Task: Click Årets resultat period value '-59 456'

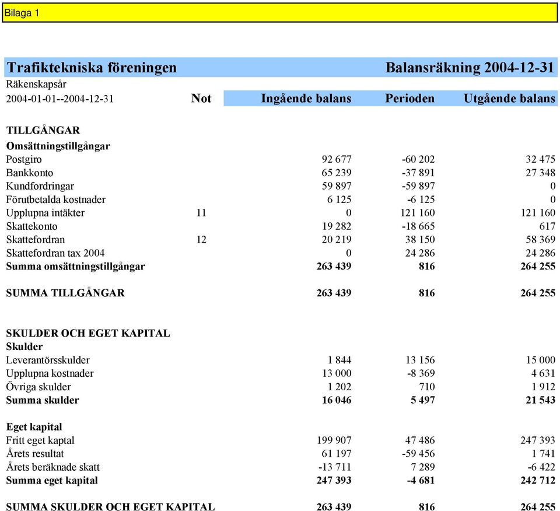Action: 418,454
